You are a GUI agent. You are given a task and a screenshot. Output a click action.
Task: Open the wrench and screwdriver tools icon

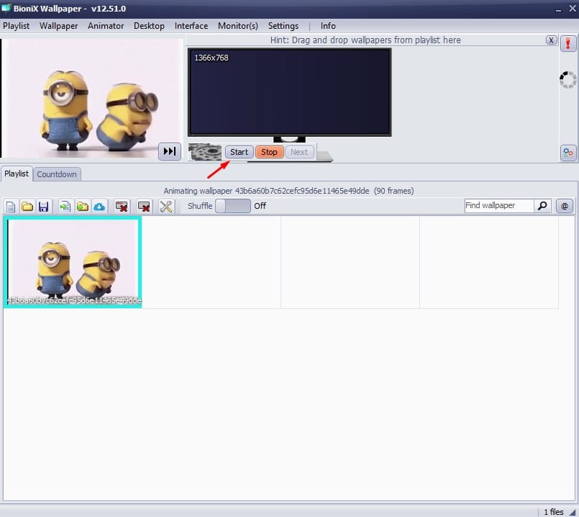[x=166, y=206]
